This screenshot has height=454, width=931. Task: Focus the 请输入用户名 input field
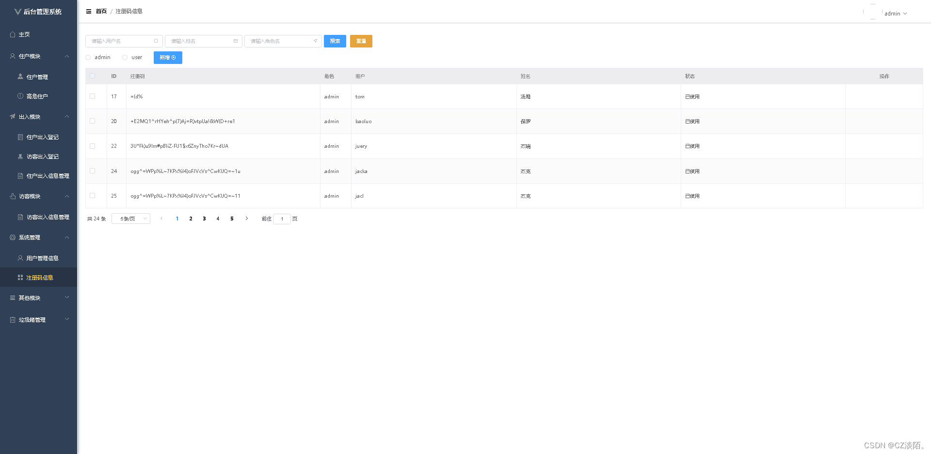coord(124,41)
